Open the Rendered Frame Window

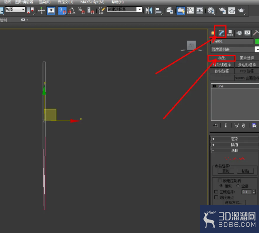[x=232, y=11]
